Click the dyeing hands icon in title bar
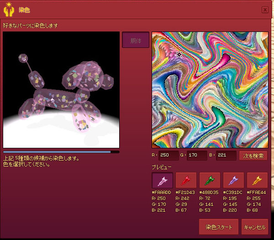The width and height of the screenshot is (274, 240). [x=9, y=10]
